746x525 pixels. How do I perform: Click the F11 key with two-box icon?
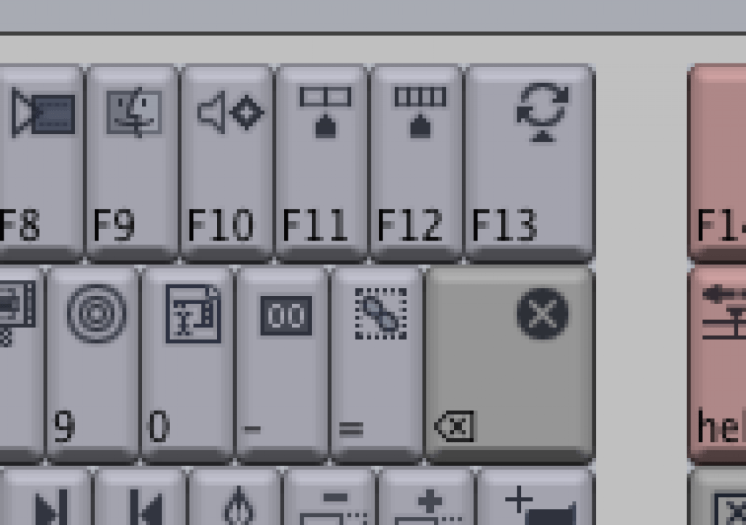pos(321,163)
